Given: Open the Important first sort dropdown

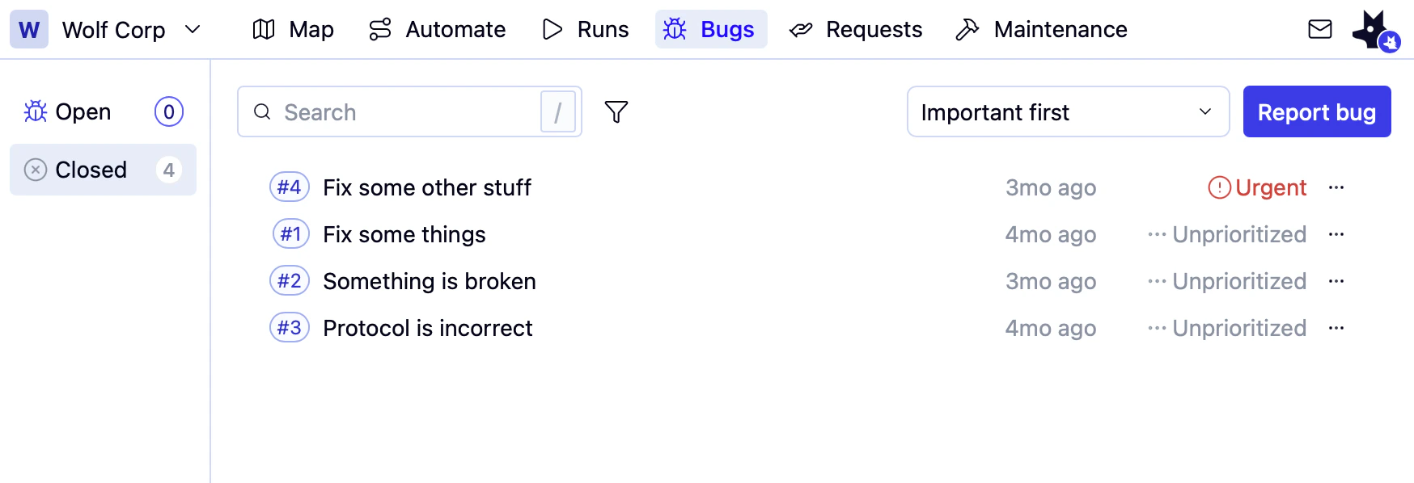Looking at the screenshot, I should tap(1068, 111).
